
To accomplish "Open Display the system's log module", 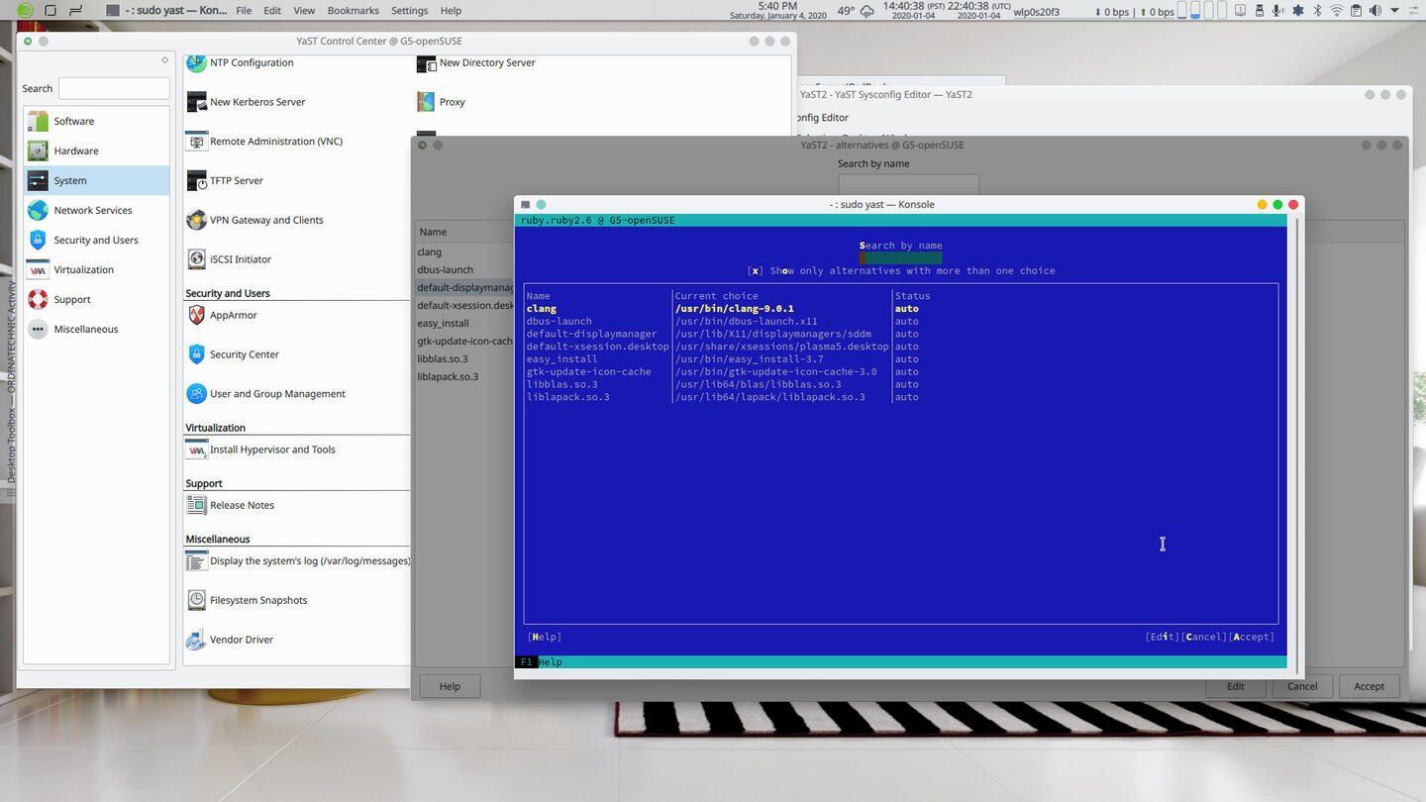I will 297,560.
